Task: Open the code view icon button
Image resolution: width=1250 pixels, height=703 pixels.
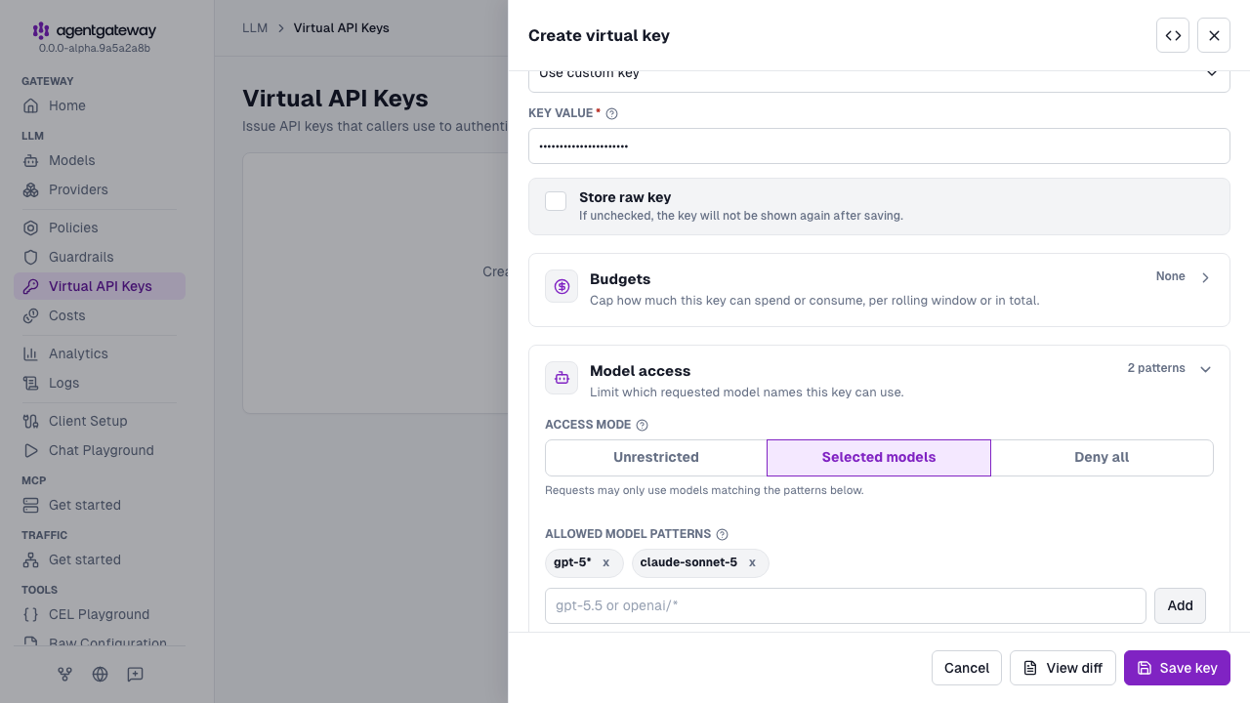Action: coord(1173,35)
